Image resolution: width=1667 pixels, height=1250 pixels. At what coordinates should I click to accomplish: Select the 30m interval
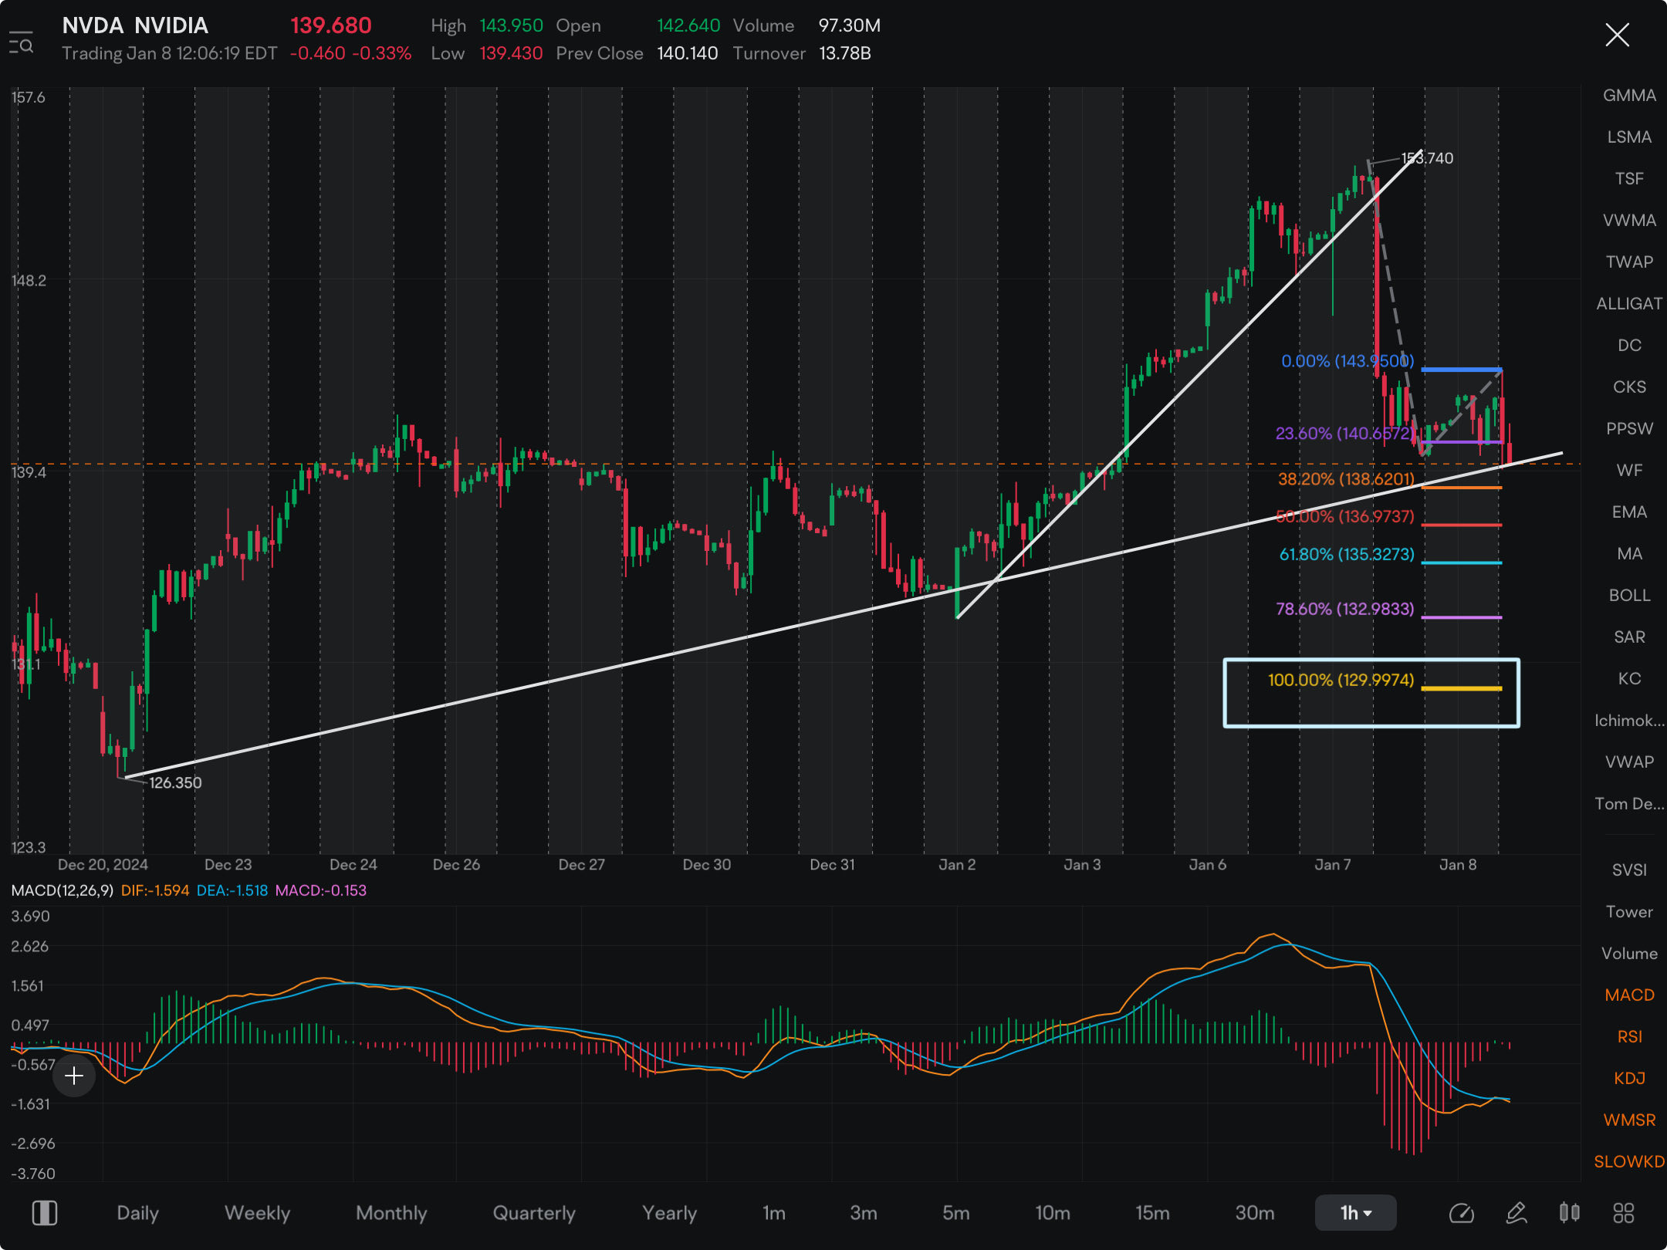click(1254, 1213)
